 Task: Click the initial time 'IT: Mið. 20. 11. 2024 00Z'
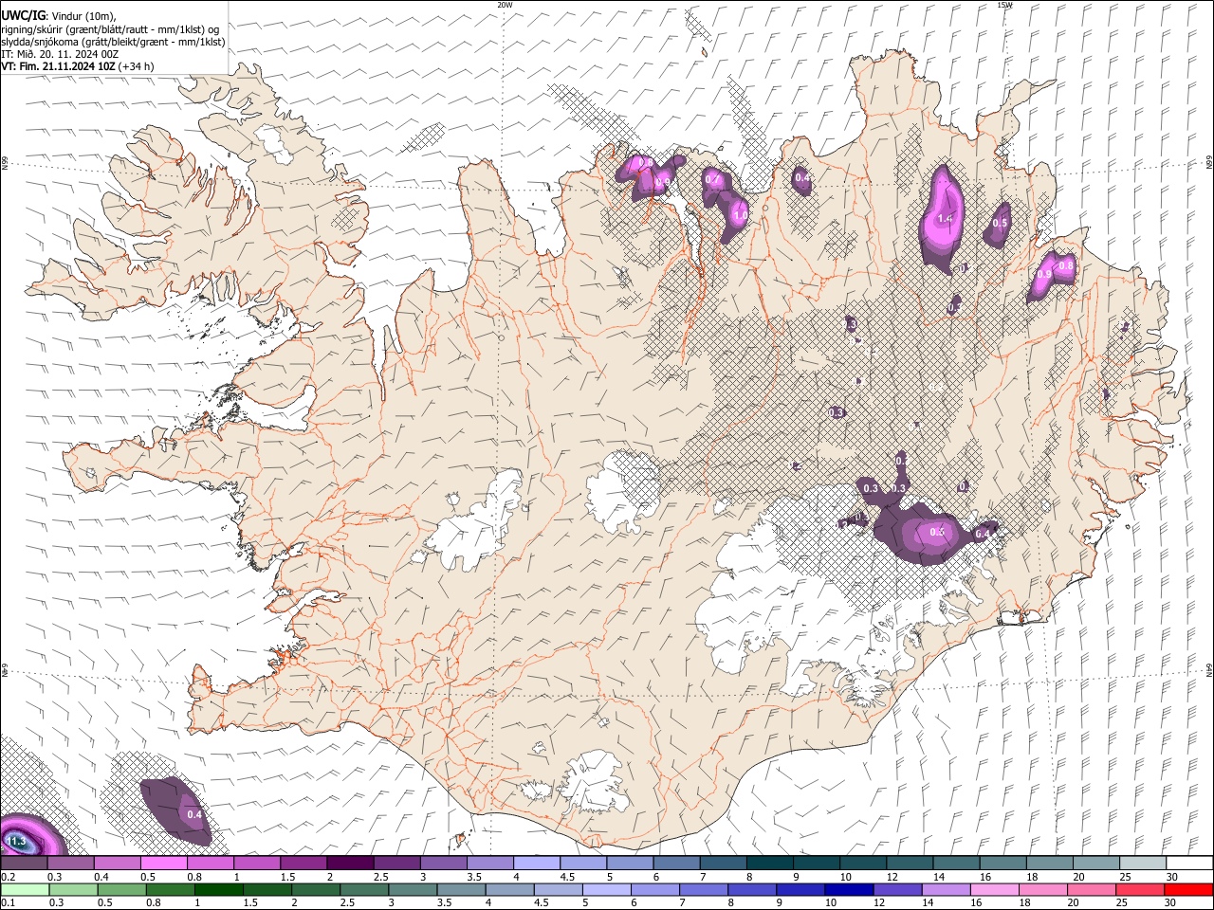point(60,54)
